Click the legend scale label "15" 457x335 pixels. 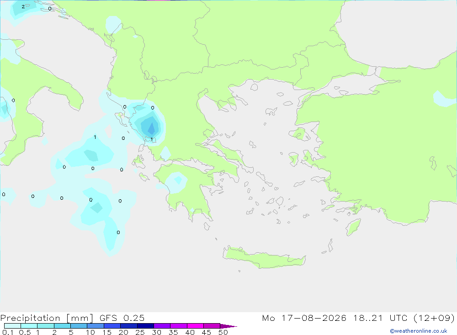(106, 332)
